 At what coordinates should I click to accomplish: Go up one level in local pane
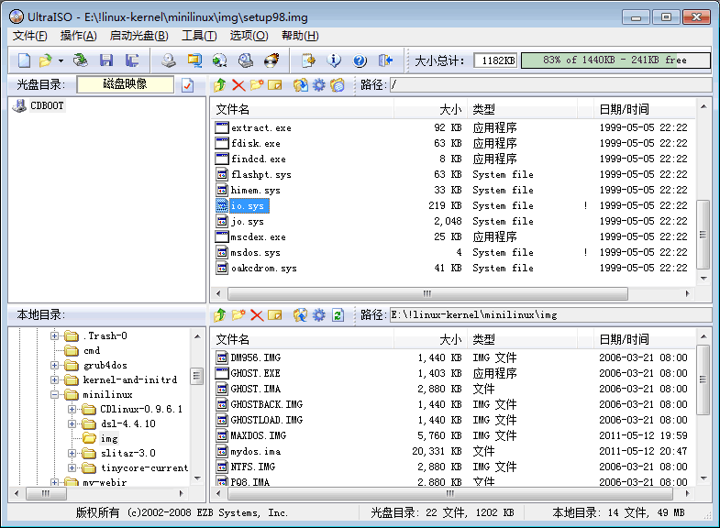click(x=219, y=315)
